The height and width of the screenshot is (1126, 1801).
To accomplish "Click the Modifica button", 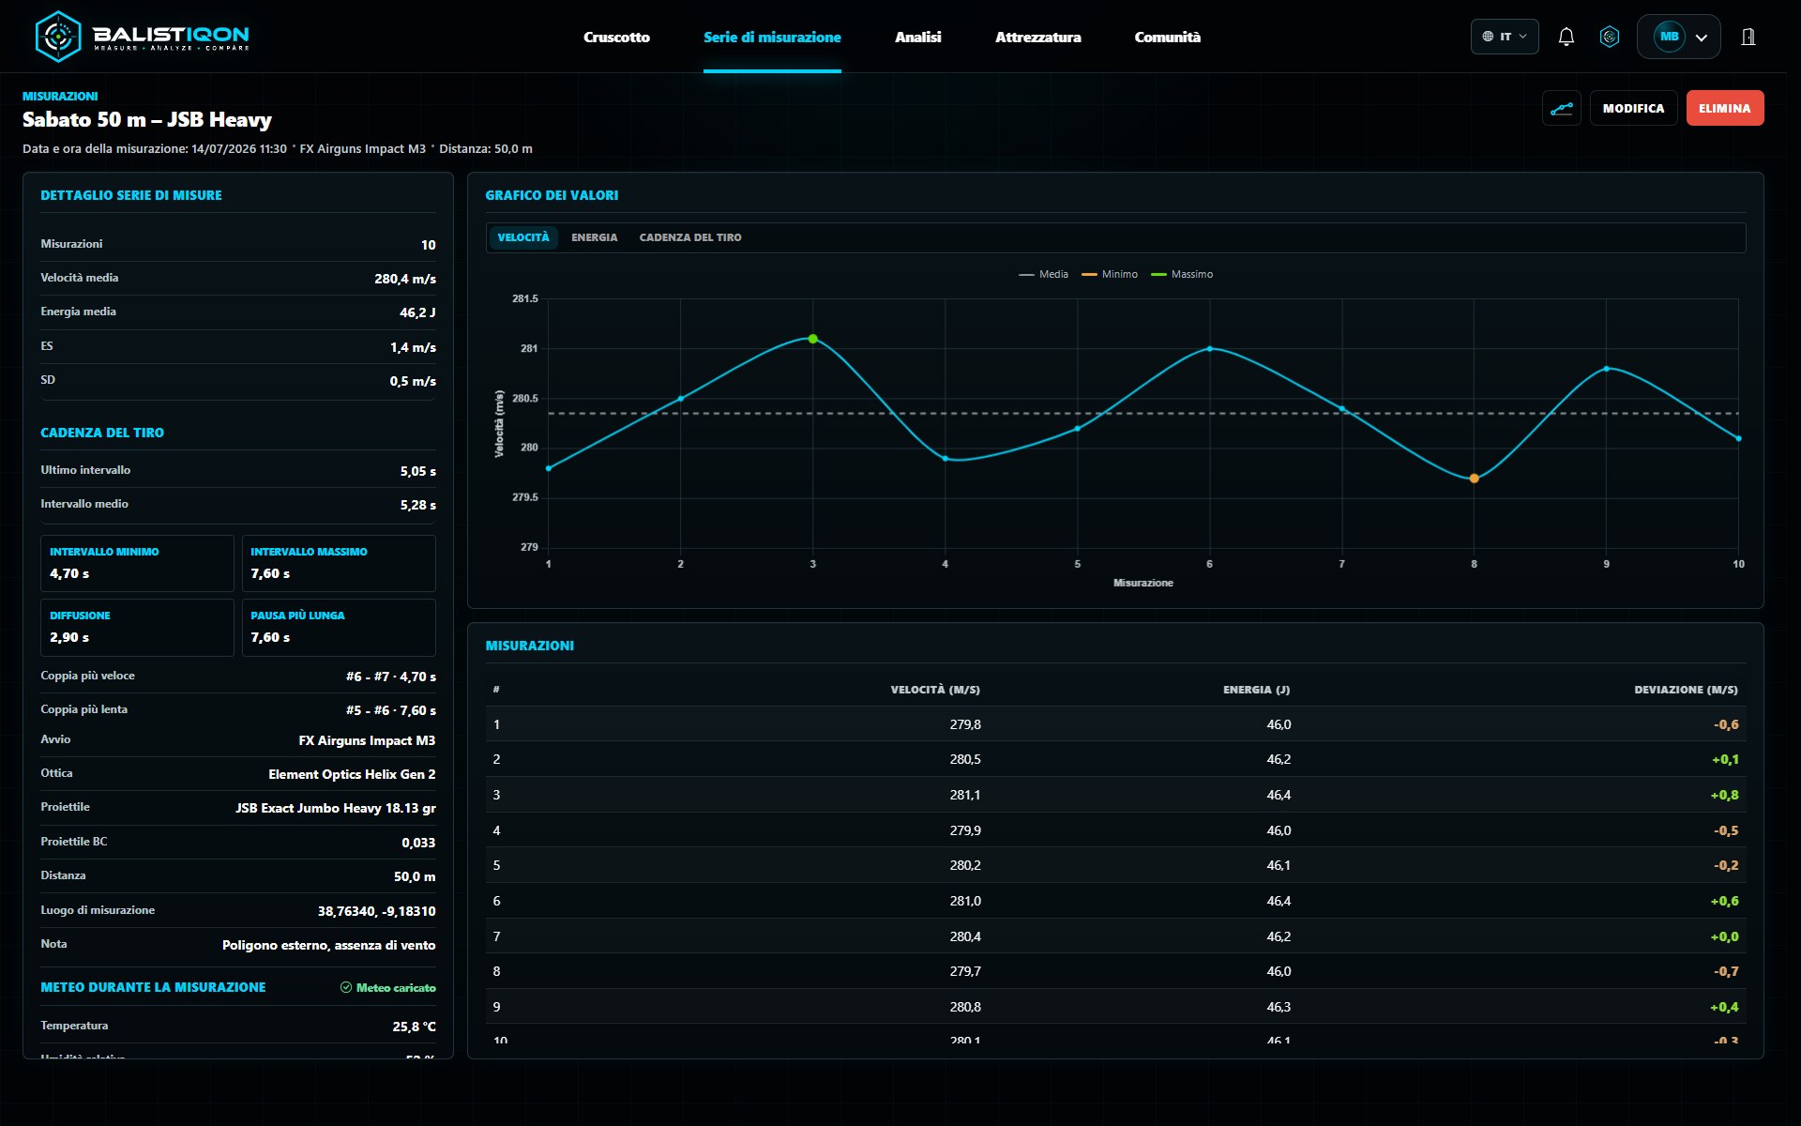I will (1633, 109).
